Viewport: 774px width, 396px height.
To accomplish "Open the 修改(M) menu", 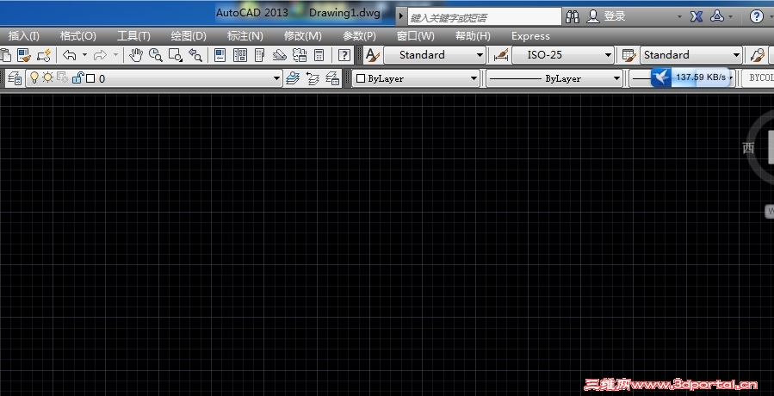I will coord(302,36).
